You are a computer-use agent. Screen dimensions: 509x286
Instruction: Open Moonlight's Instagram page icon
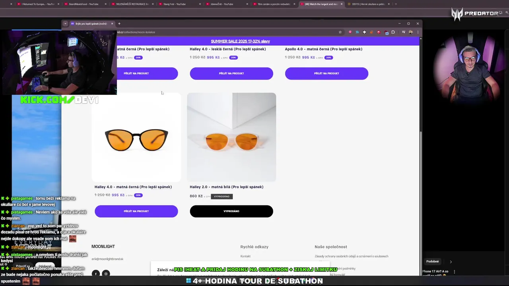tap(106, 274)
